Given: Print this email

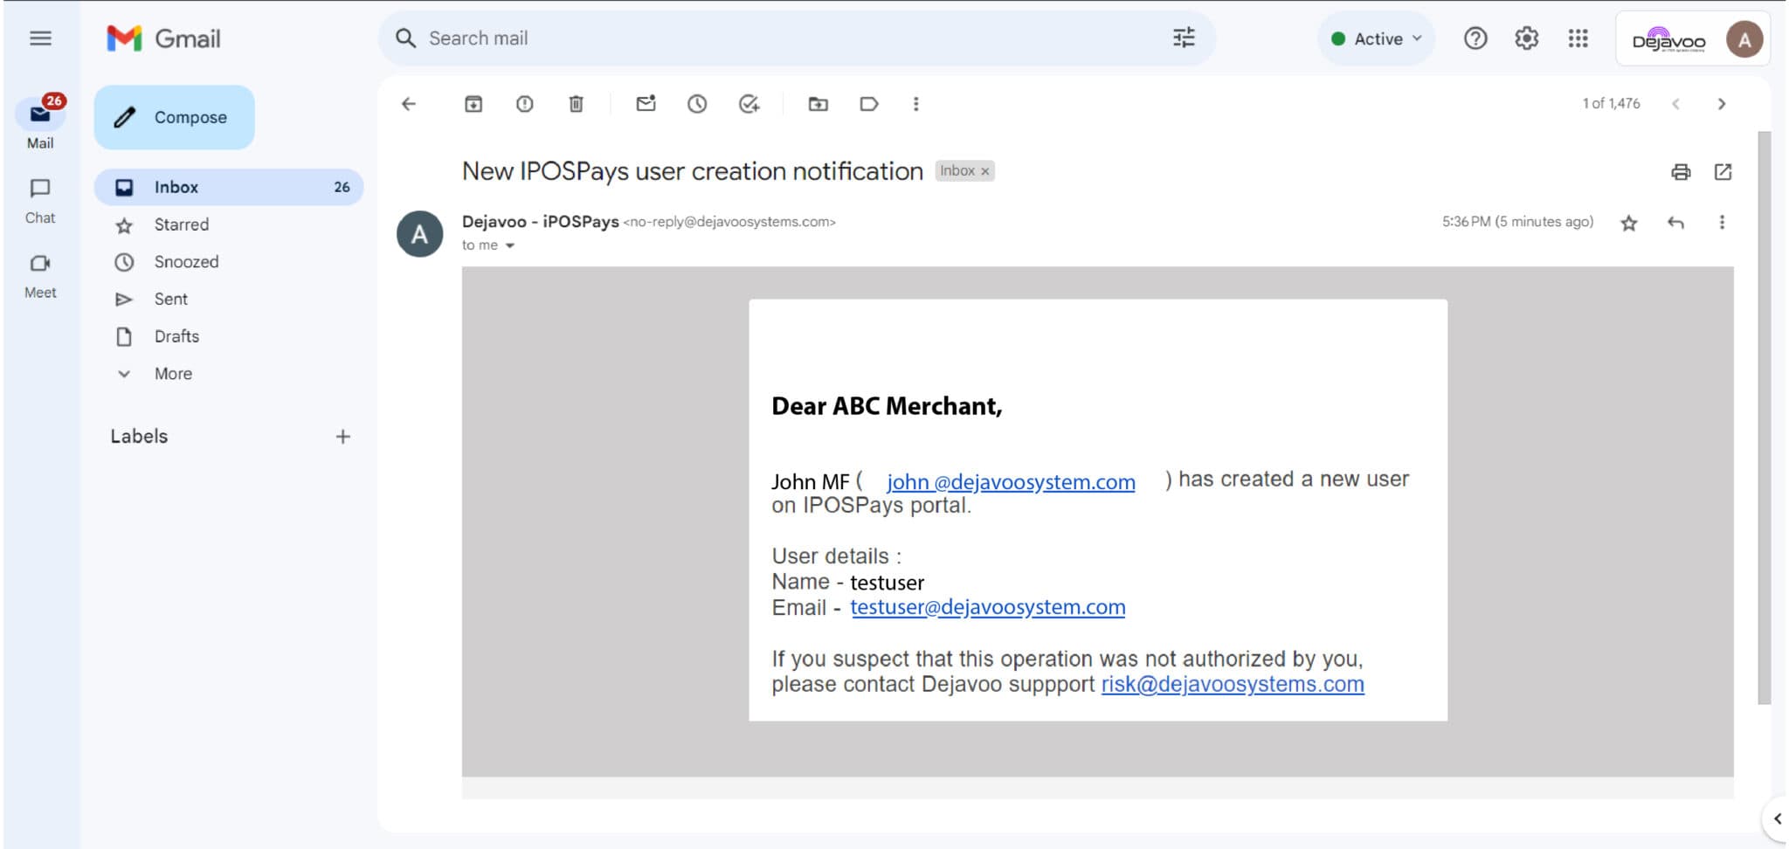Looking at the screenshot, I should (1681, 172).
